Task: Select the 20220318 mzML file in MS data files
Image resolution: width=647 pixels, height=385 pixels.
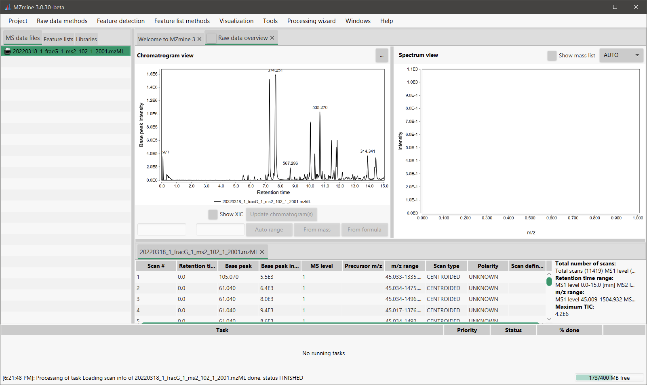Action: (66, 51)
